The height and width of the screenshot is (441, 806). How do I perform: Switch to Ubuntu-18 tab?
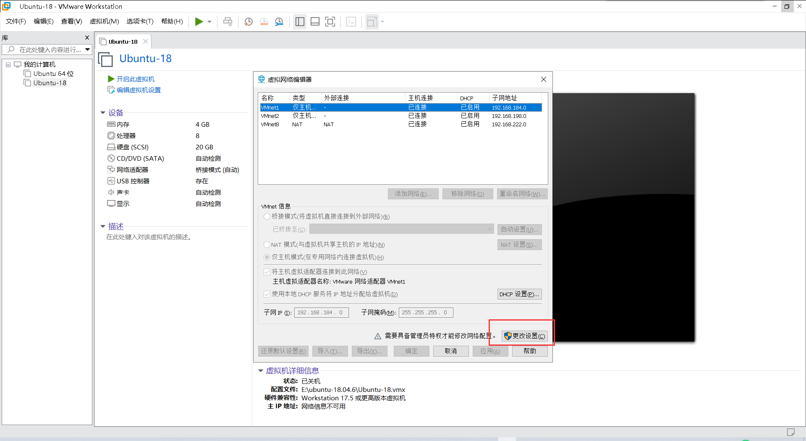point(123,42)
